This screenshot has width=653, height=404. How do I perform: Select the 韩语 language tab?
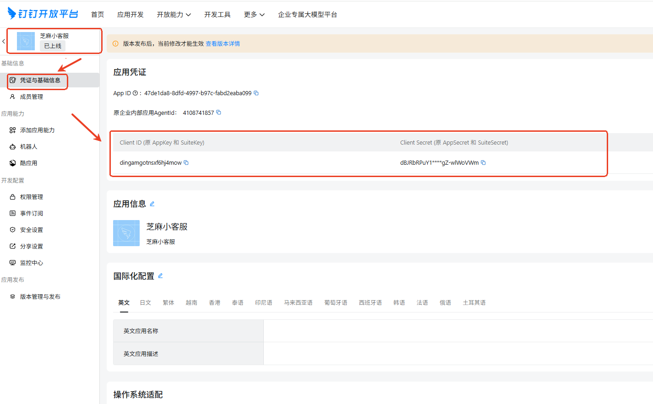pos(399,302)
